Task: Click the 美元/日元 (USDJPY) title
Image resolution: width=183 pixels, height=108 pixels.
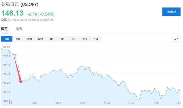Action: pyautogui.click(x=20, y=4)
